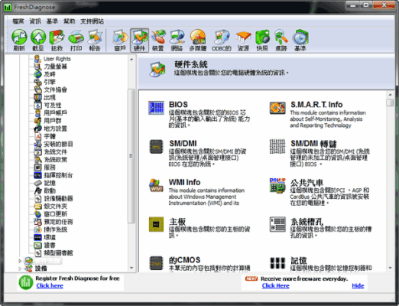399x306 pixels.
Task: Expand the highlighted hardware system tree node
Action: [20, 261]
